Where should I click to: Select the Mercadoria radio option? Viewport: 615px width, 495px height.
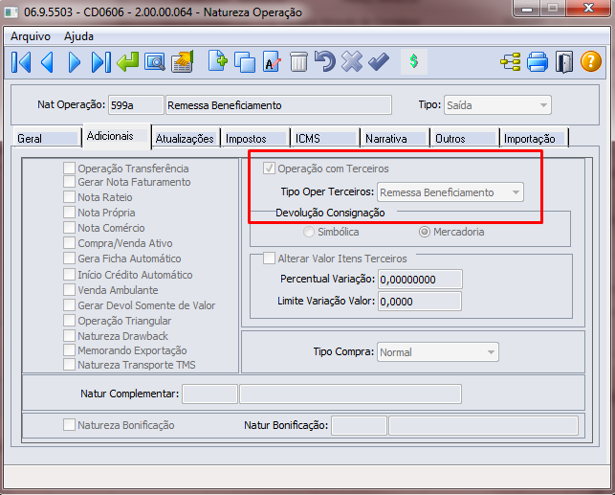coord(425,232)
